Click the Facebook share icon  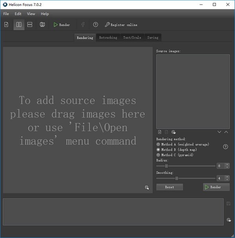pos(83,25)
